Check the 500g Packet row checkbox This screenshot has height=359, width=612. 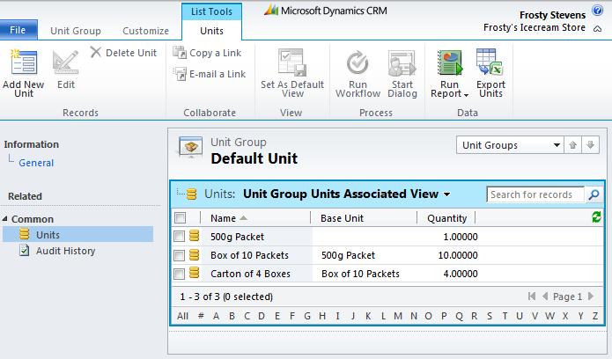[179, 236]
